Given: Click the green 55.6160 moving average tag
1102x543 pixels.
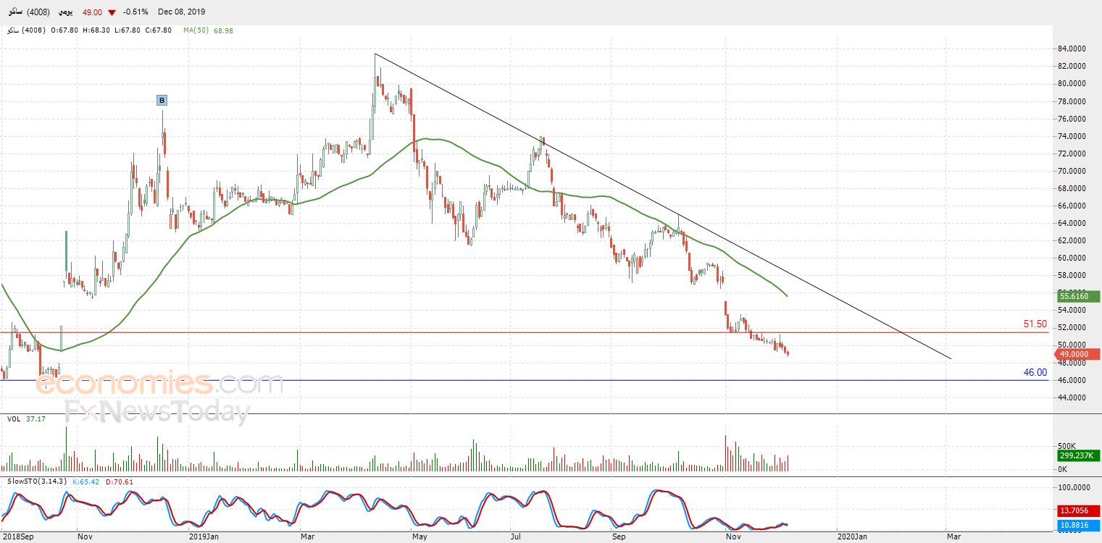Looking at the screenshot, I should [x=1079, y=296].
